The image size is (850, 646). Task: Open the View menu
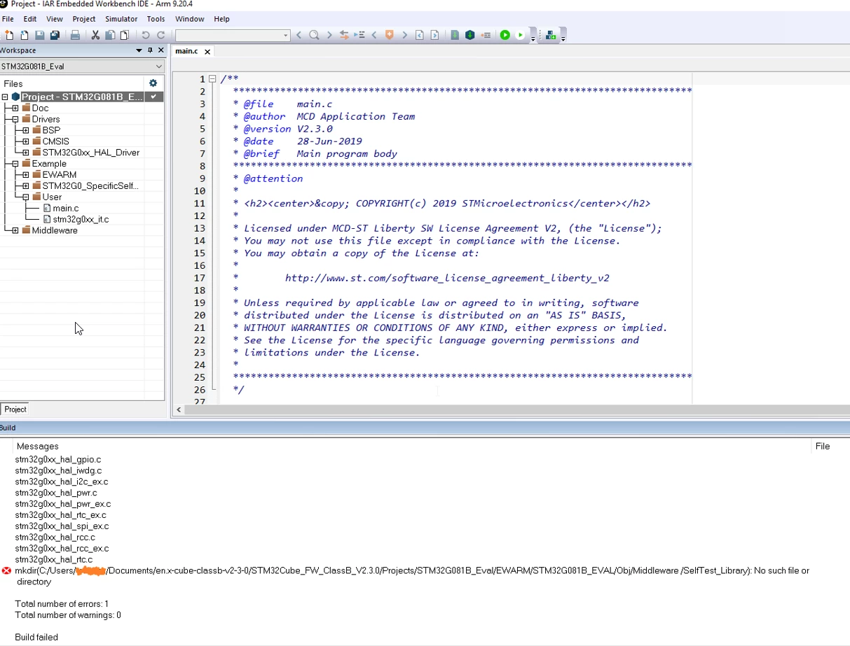[x=55, y=19]
